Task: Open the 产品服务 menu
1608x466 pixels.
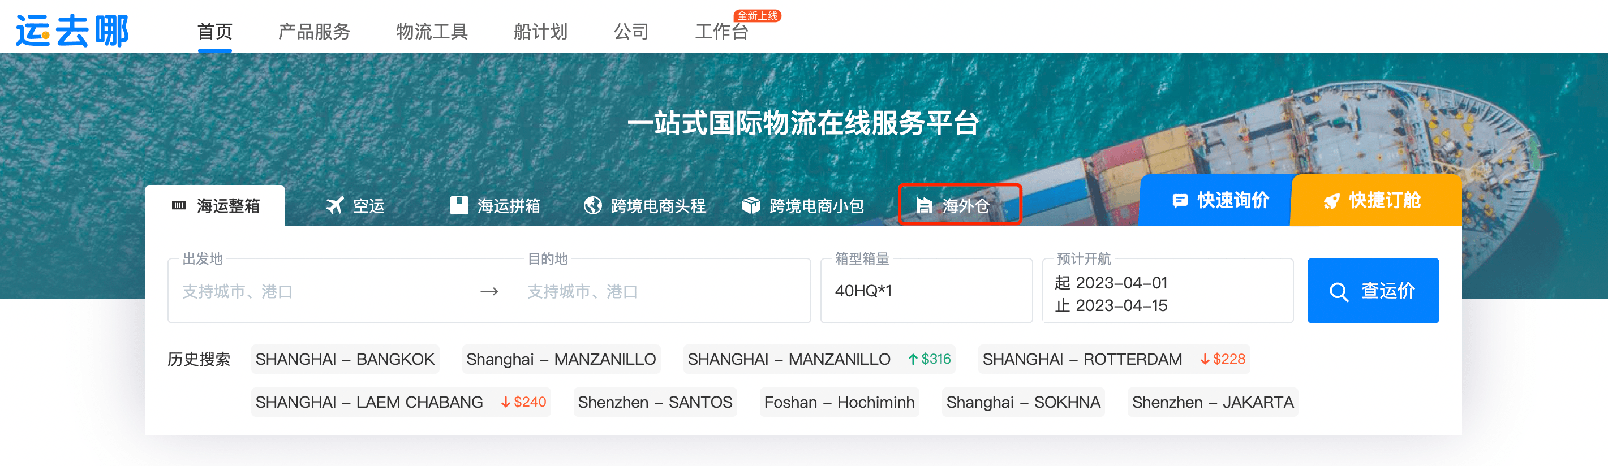Action: coord(314,31)
